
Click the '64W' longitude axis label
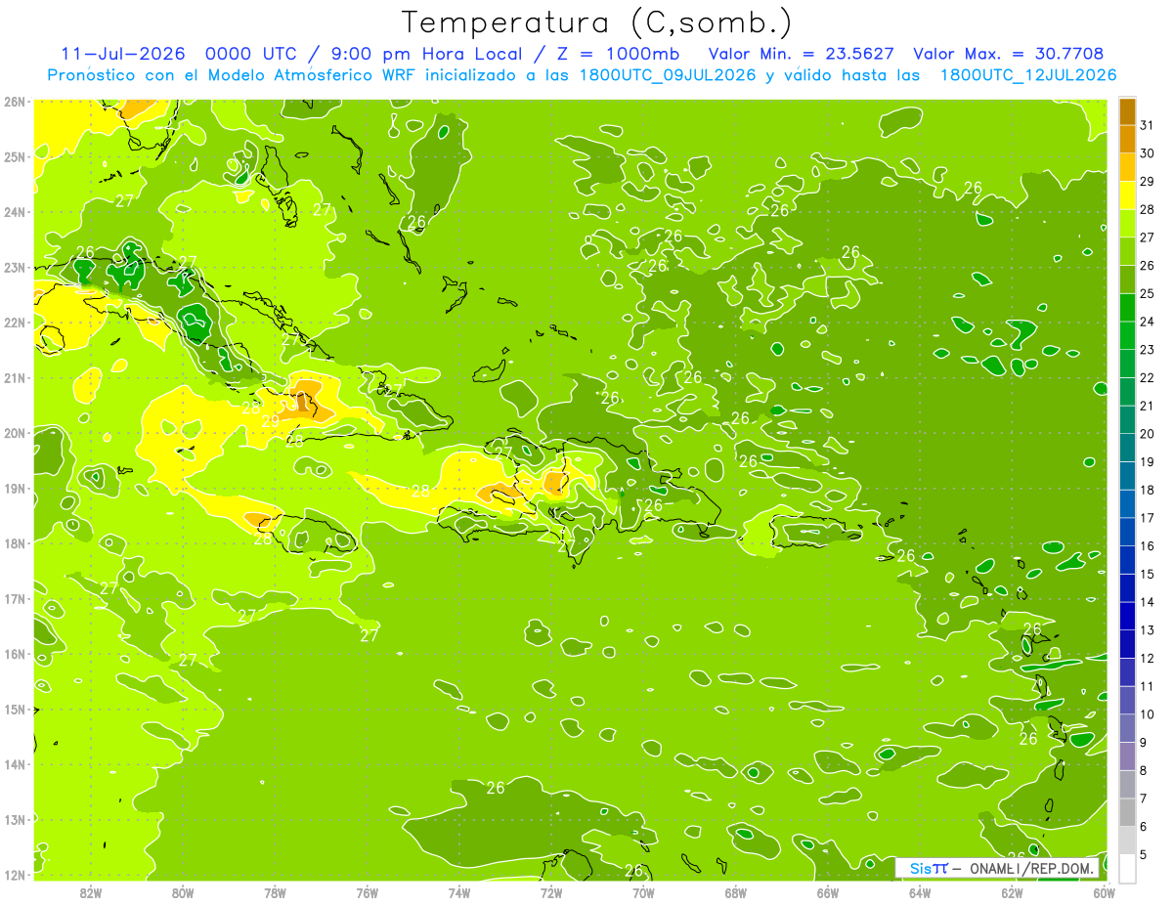click(920, 892)
